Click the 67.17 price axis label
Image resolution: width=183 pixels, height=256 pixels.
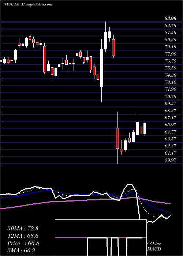pyautogui.click(x=171, y=117)
